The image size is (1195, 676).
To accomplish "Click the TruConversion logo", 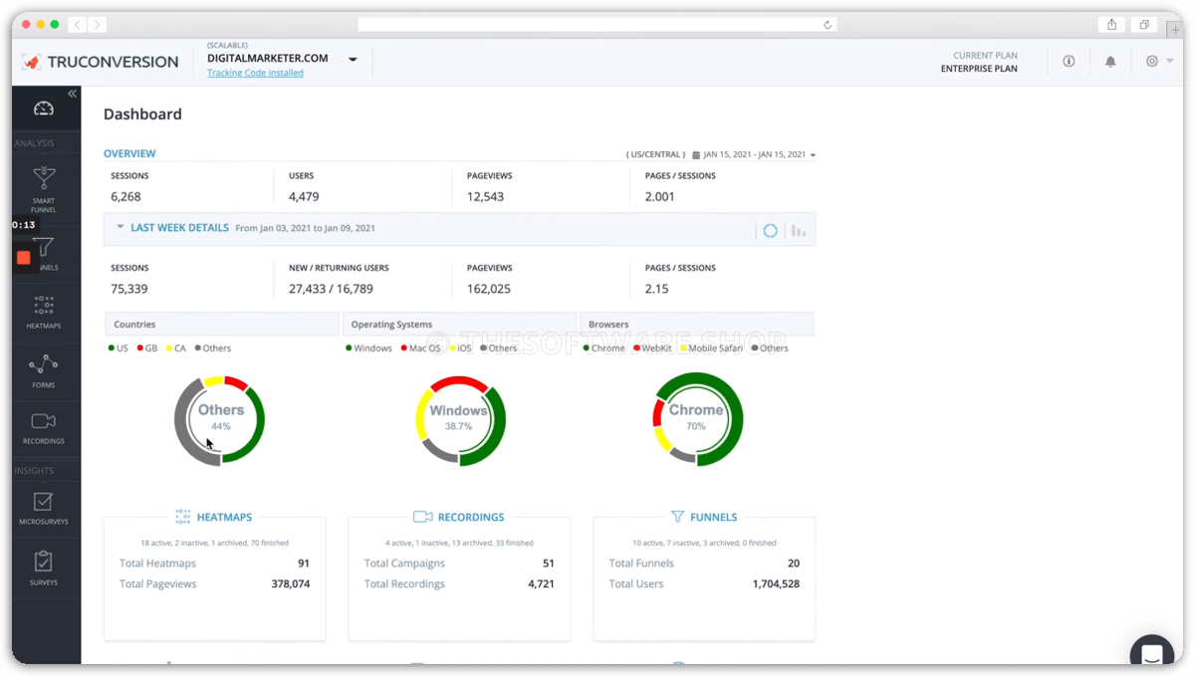I will pyautogui.click(x=101, y=62).
